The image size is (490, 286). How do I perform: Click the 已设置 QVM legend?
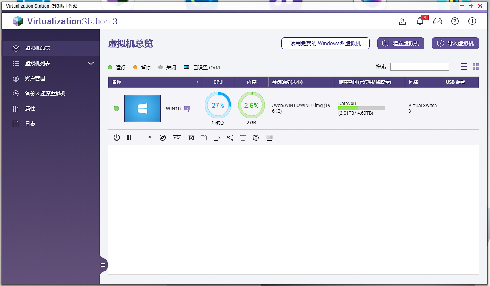202,67
